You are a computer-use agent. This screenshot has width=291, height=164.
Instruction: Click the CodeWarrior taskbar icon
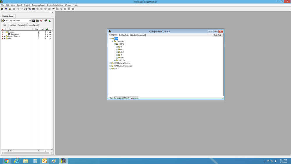[x=63, y=161]
